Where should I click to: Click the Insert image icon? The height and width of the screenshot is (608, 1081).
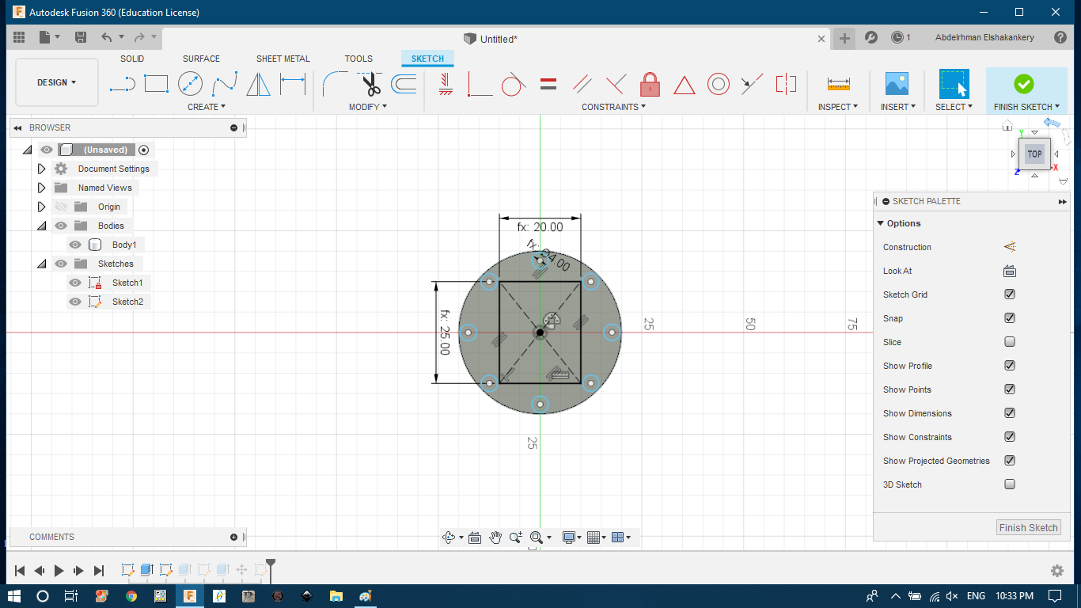(897, 83)
